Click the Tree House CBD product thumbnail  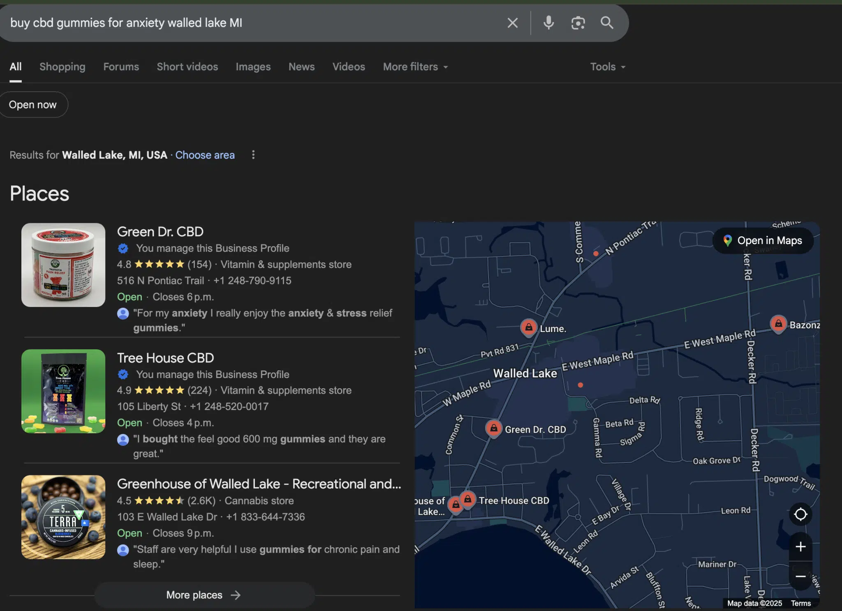[x=63, y=391]
